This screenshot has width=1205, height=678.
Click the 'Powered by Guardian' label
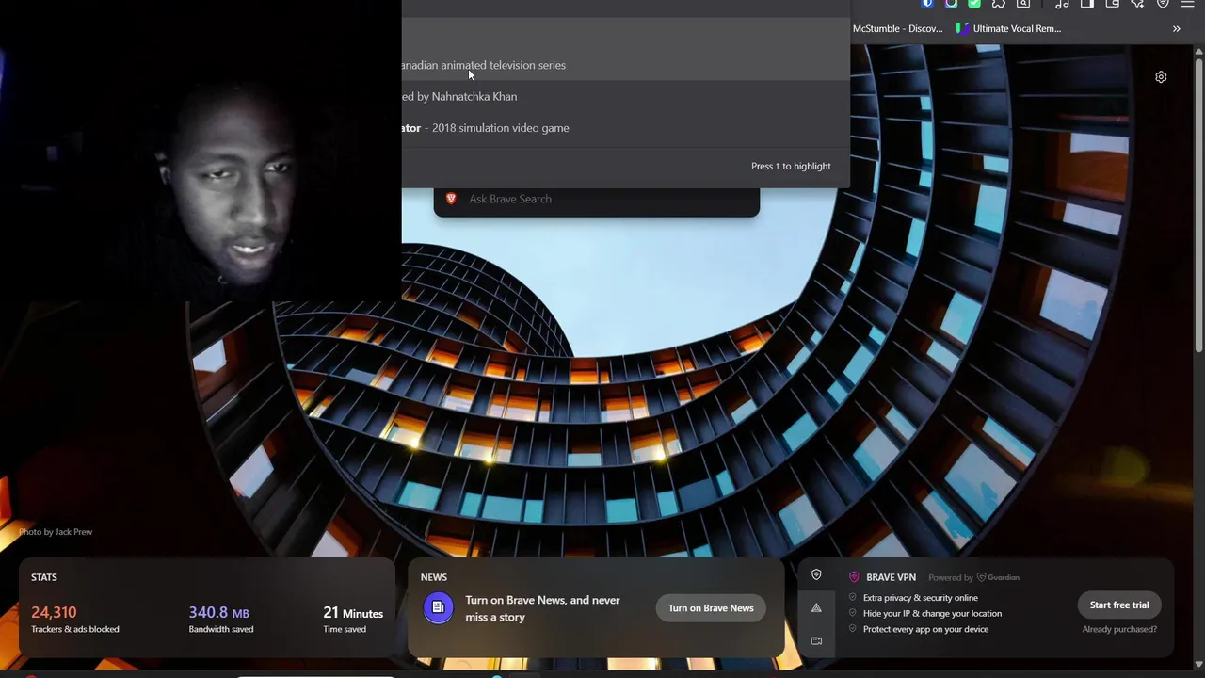[x=973, y=577]
